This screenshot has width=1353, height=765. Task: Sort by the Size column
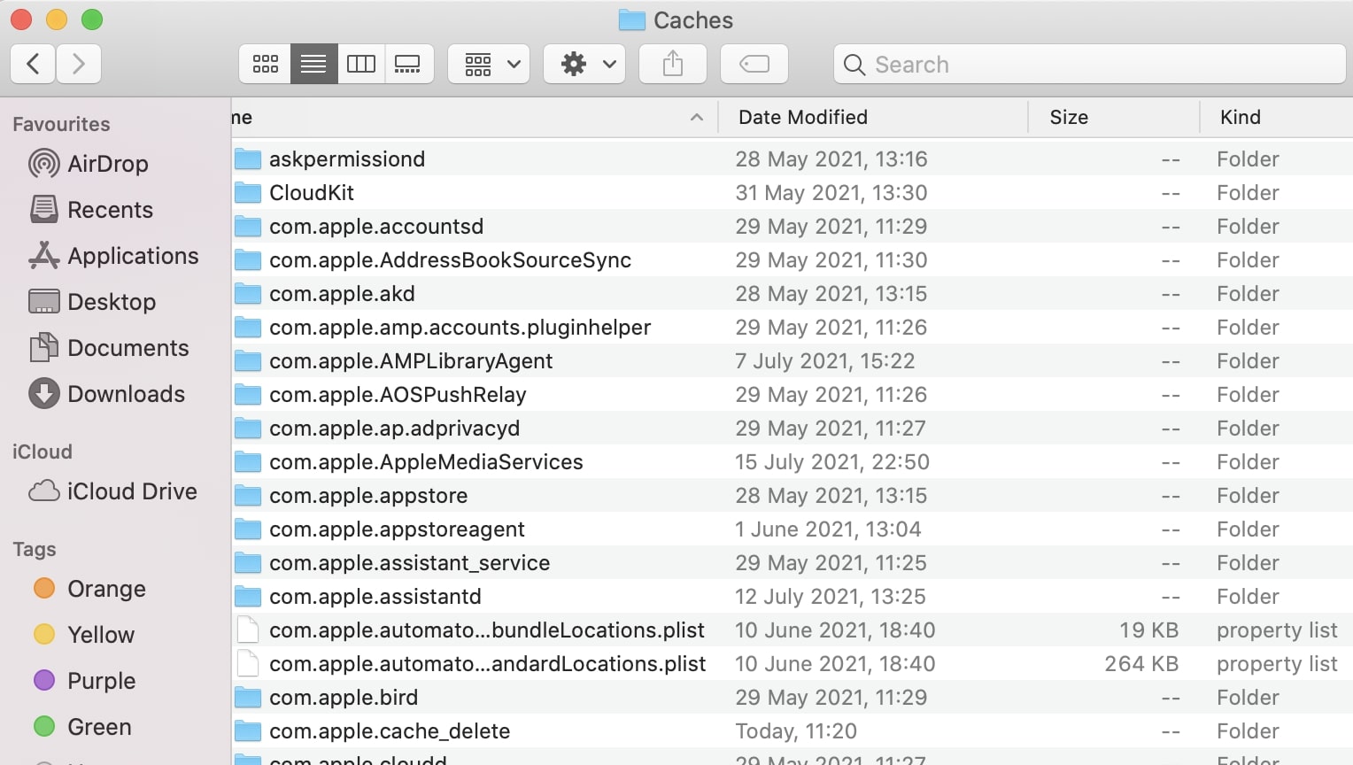tap(1113, 117)
